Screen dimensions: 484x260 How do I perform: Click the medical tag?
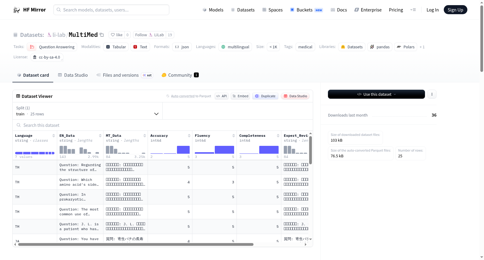click(x=305, y=47)
